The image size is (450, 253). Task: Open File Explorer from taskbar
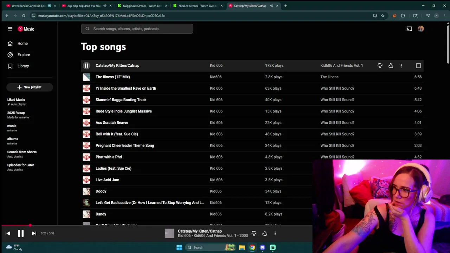[242, 247]
